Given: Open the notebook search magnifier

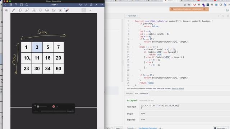Looking at the screenshot, I should point(16,5).
